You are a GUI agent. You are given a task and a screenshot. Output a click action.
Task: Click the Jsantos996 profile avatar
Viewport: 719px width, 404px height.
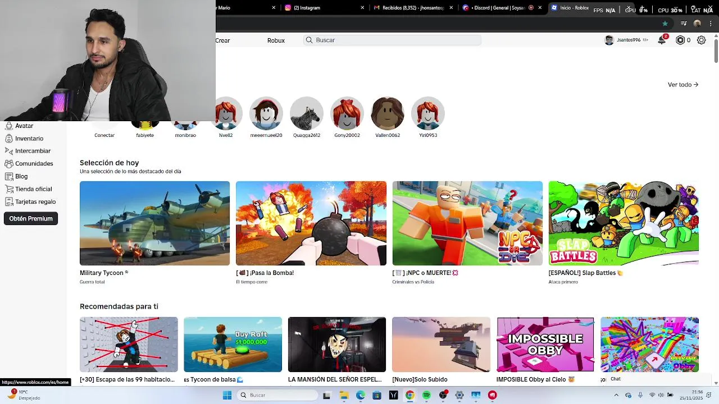(x=609, y=40)
